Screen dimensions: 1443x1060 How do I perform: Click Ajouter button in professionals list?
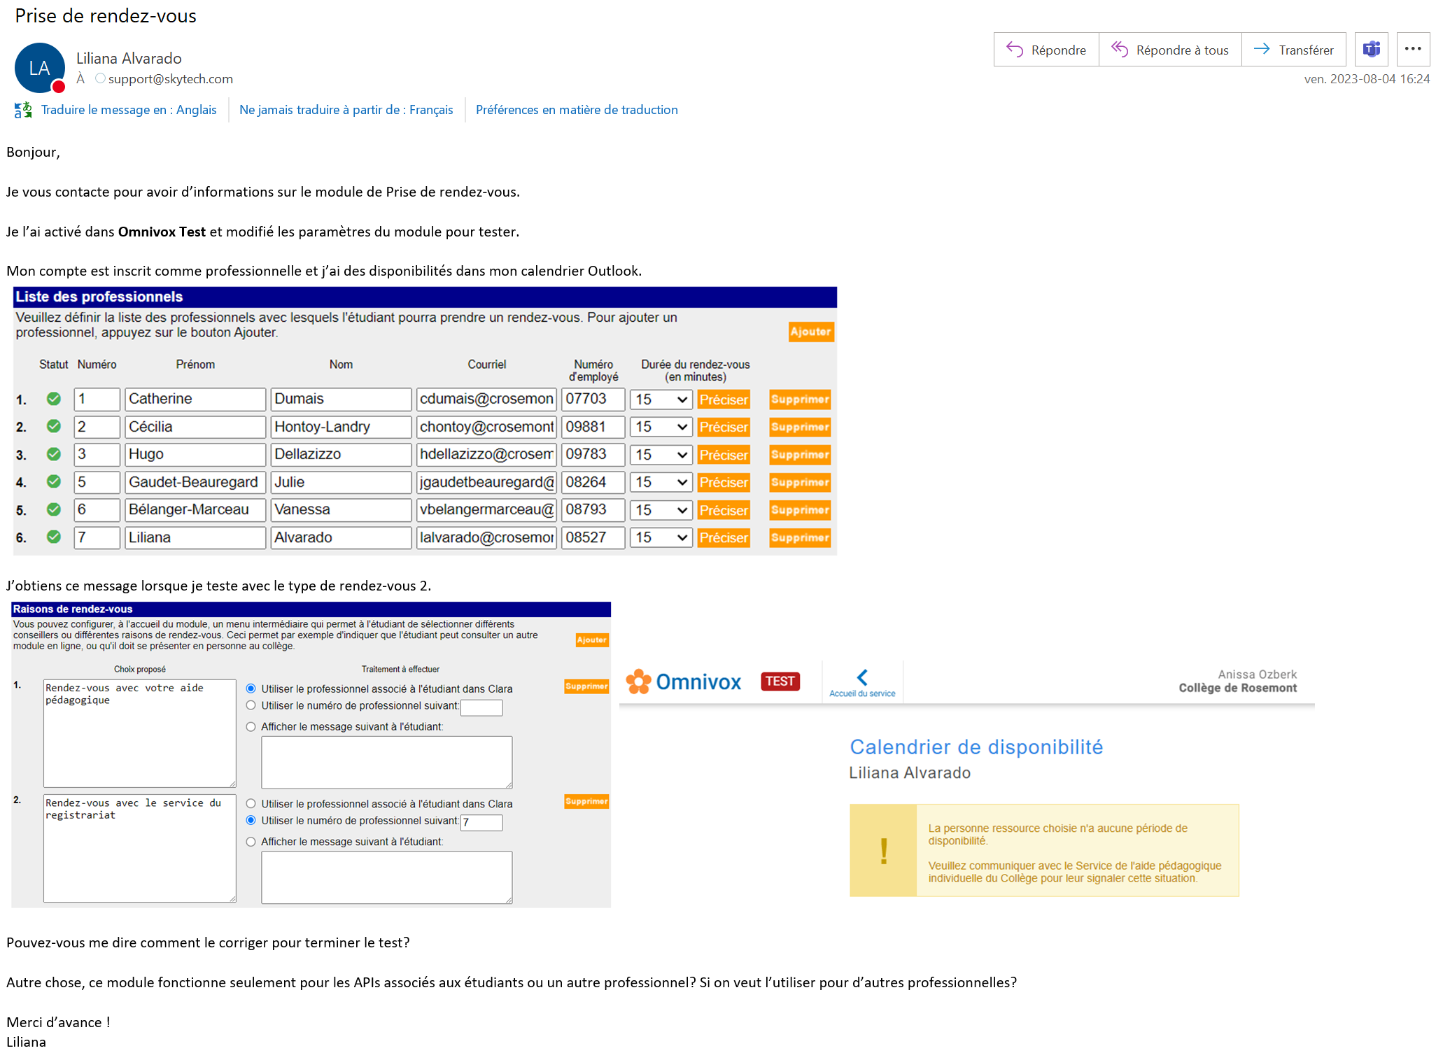coord(810,332)
